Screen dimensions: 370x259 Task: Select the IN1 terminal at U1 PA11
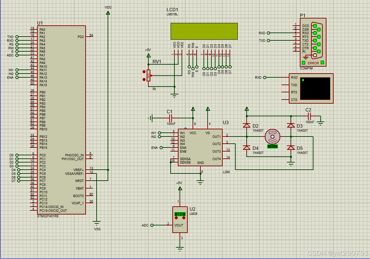pyautogui.click(x=17, y=70)
